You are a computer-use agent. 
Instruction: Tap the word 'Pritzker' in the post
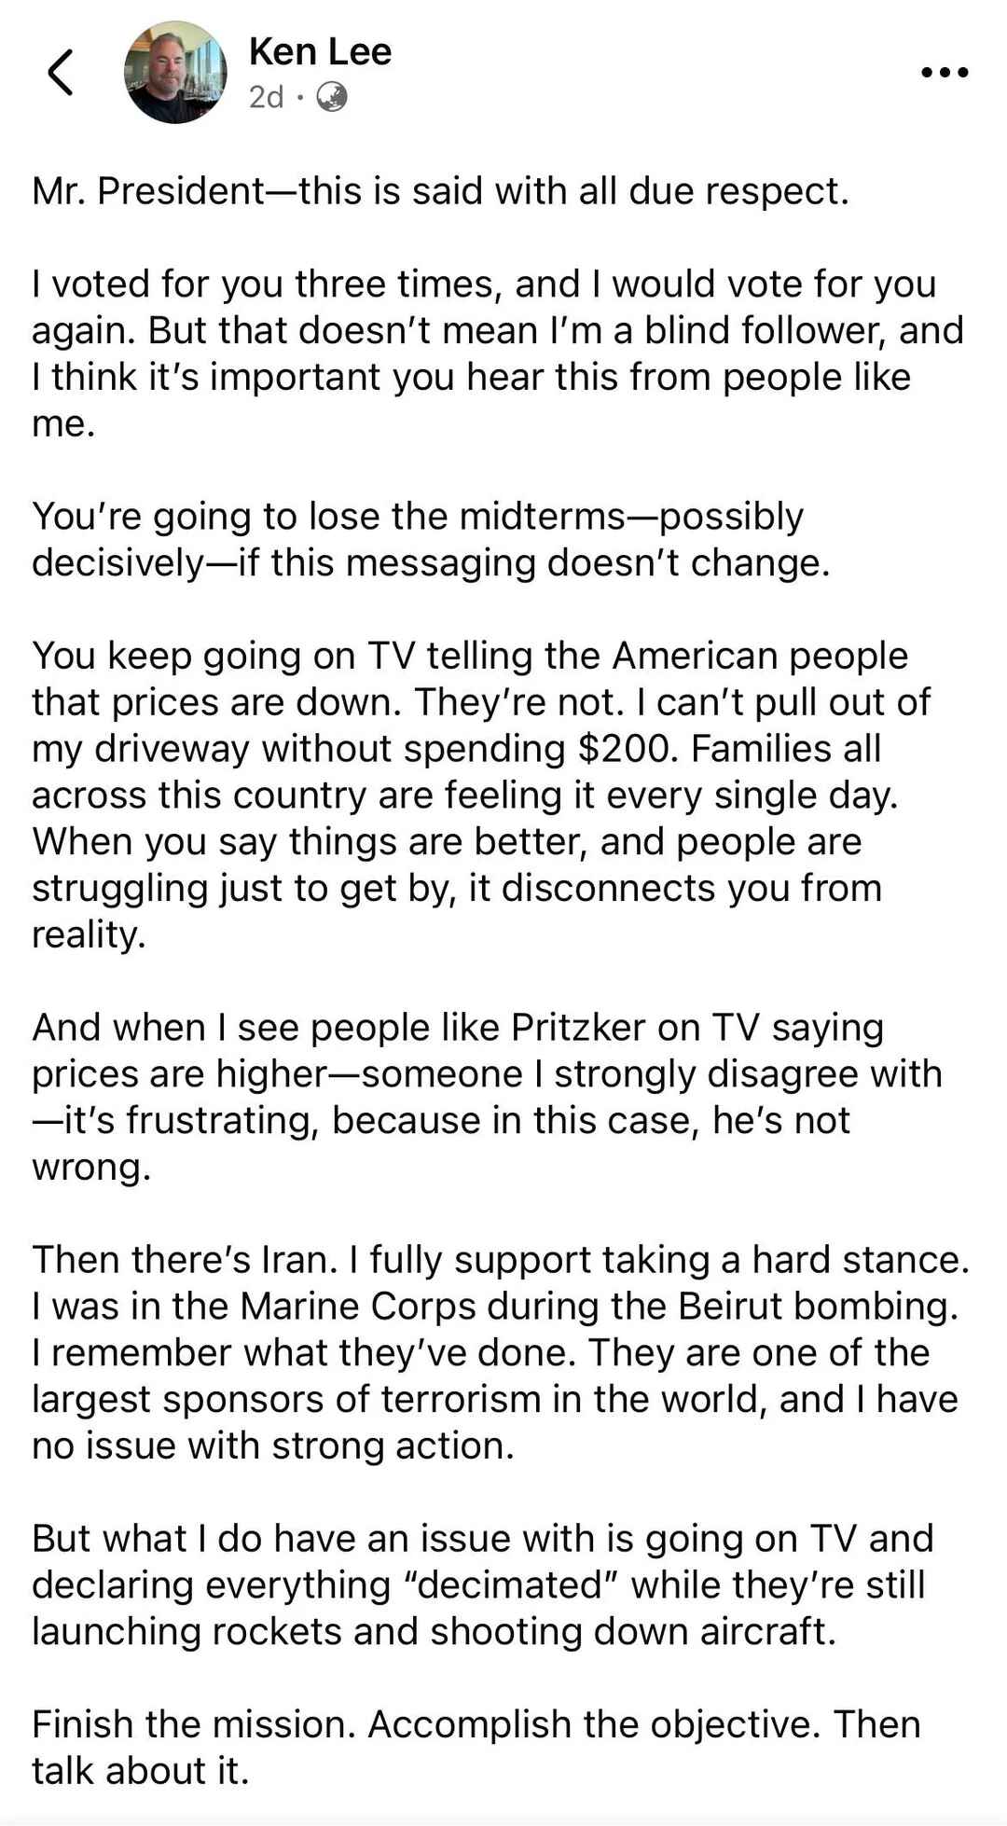[578, 1028]
